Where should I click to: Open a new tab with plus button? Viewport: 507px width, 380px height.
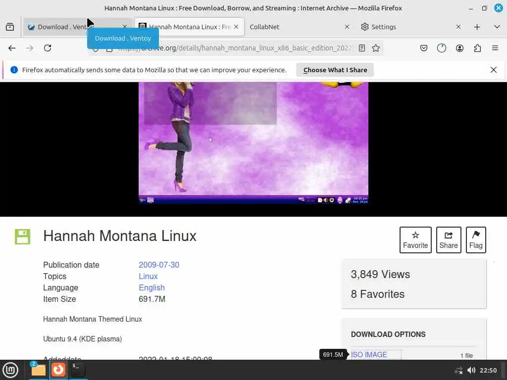point(477,27)
